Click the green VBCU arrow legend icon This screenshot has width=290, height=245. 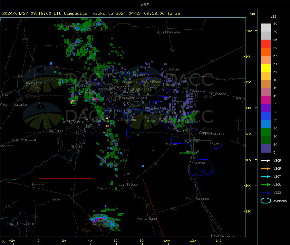tap(266, 184)
